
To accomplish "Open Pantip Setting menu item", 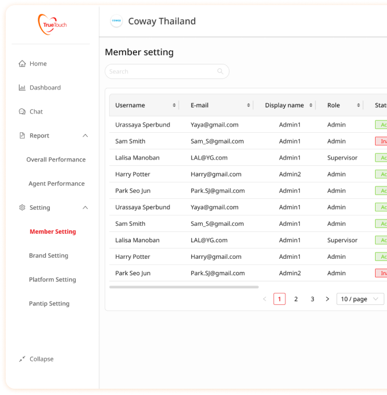I will point(49,304).
